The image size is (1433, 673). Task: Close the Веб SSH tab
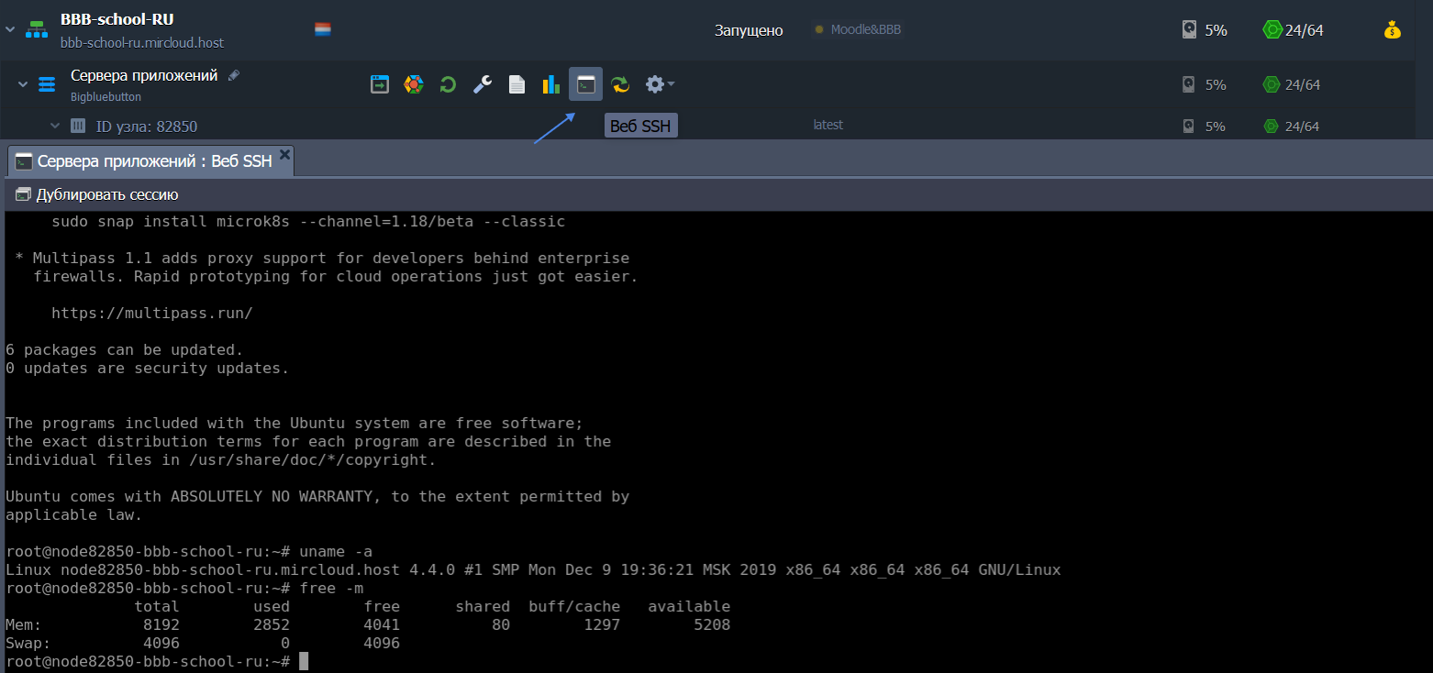point(284,155)
